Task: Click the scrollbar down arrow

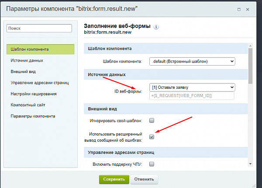Action: [251, 164]
